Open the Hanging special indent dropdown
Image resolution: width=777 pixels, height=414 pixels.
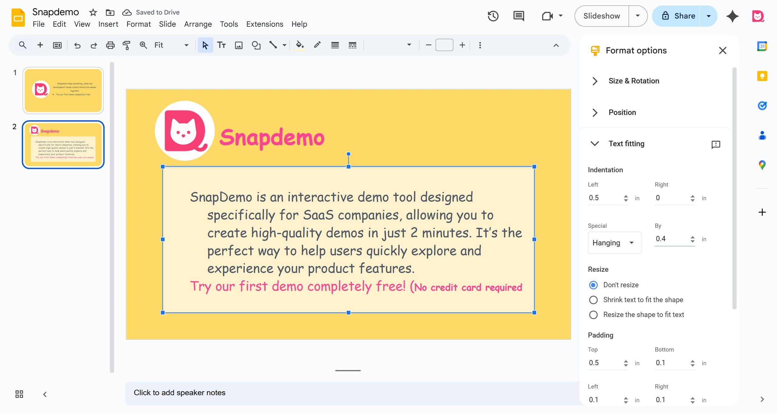click(x=614, y=243)
